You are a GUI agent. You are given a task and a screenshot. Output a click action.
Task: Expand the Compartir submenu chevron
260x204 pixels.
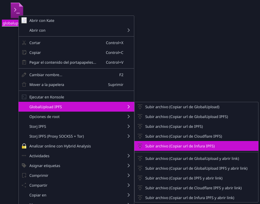point(129,185)
